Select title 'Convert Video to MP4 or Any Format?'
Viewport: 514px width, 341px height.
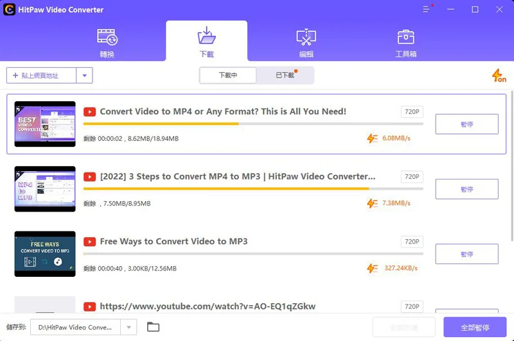pyautogui.click(x=223, y=112)
